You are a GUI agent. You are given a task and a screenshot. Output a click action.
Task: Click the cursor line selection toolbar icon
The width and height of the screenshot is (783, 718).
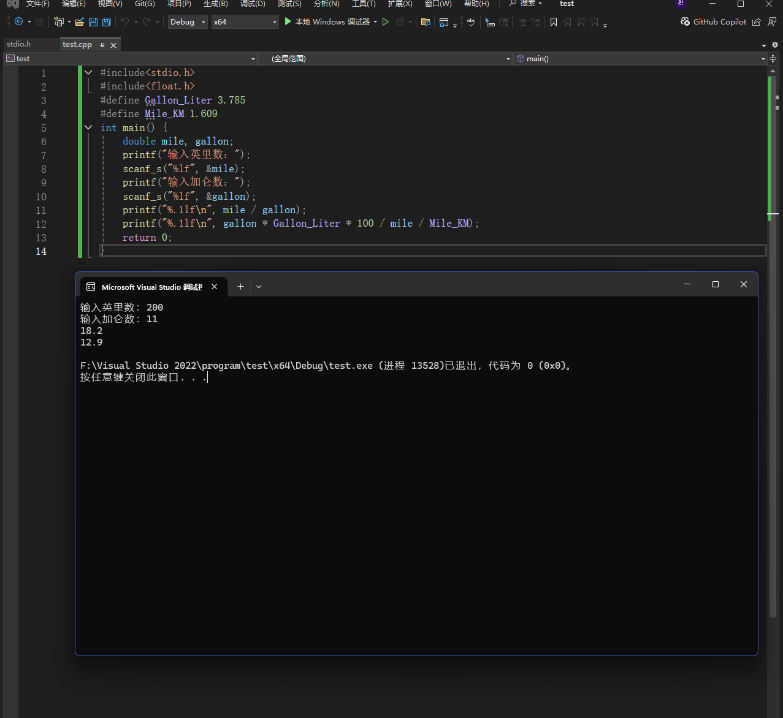[x=490, y=21]
